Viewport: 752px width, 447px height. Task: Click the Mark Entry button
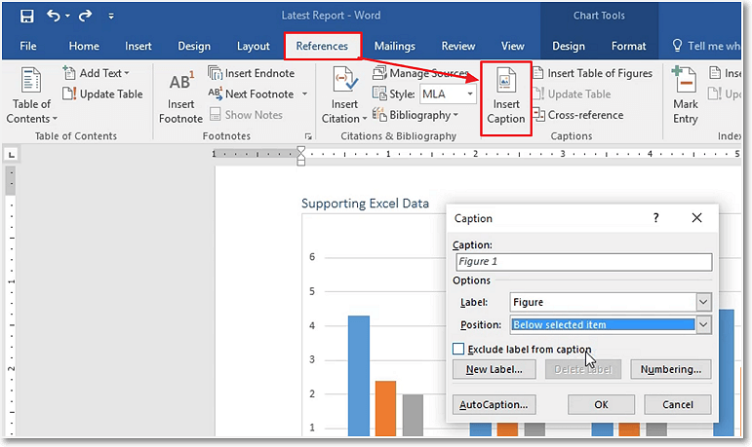(686, 95)
